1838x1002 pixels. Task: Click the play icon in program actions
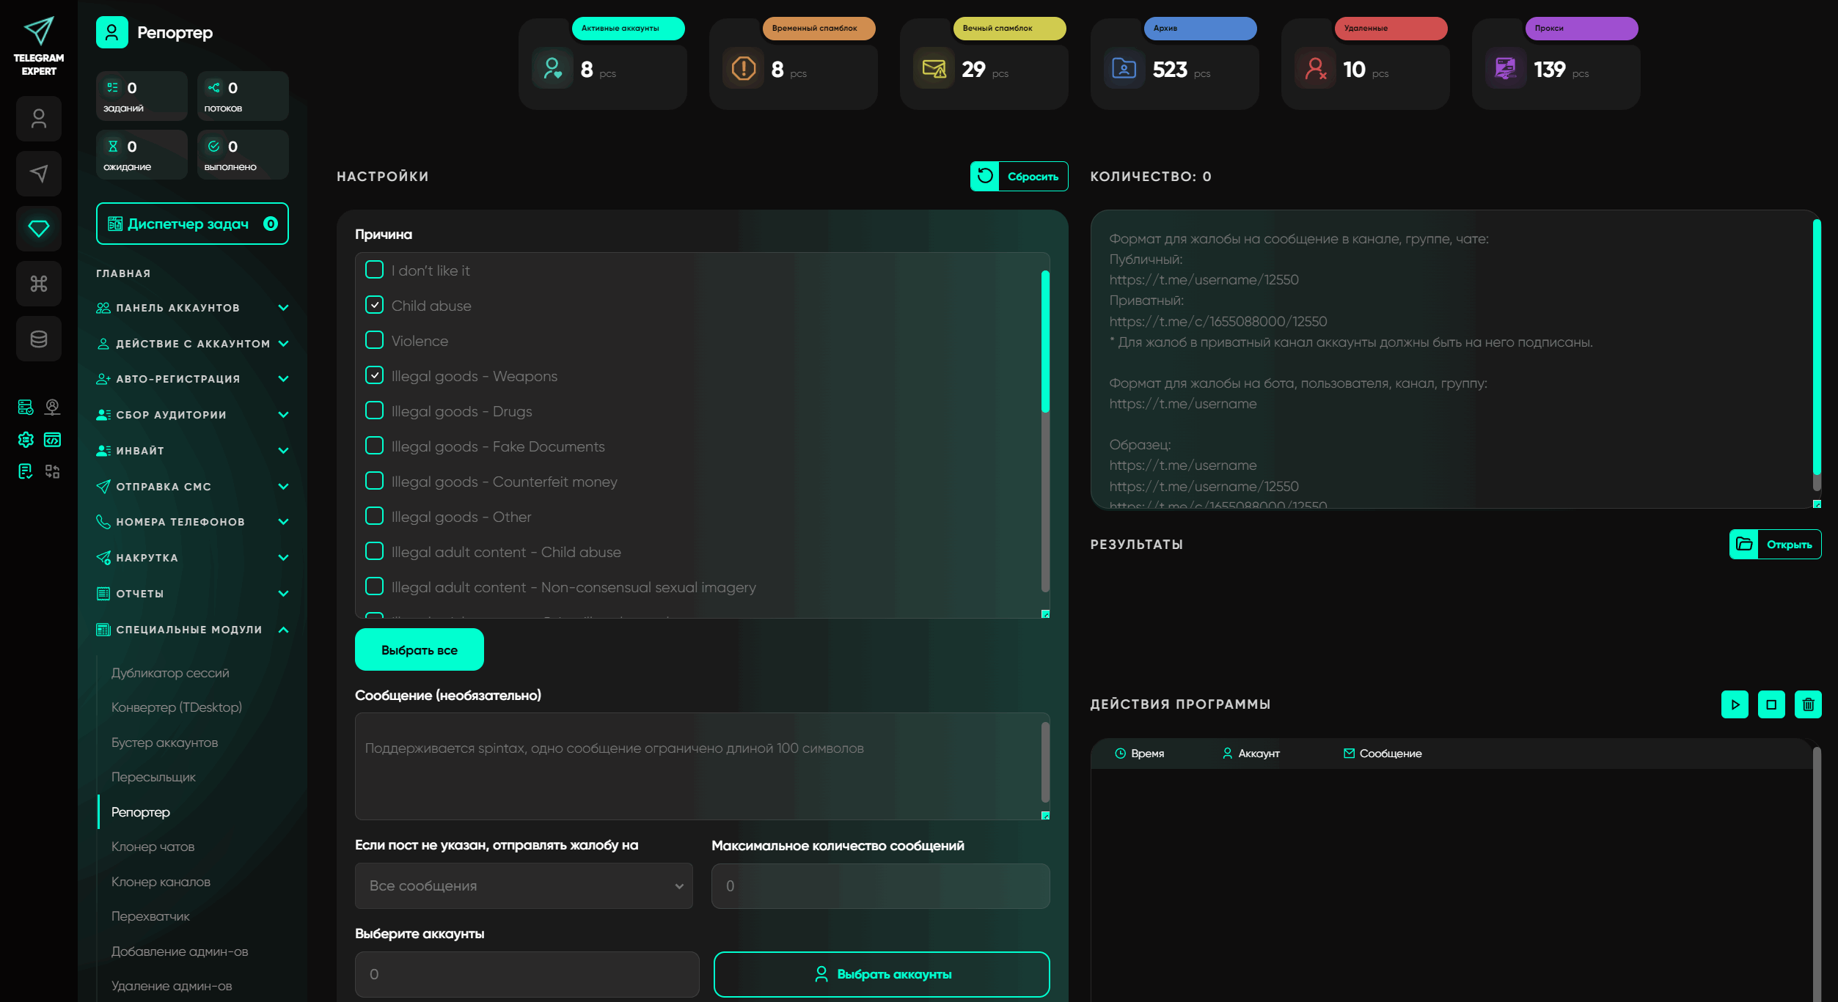tap(1734, 704)
